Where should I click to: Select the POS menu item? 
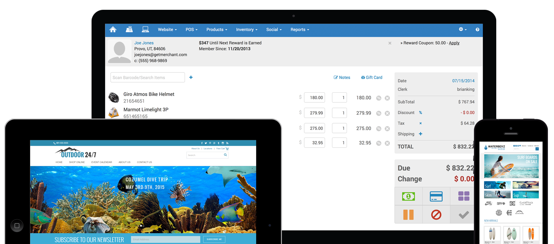click(191, 29)
